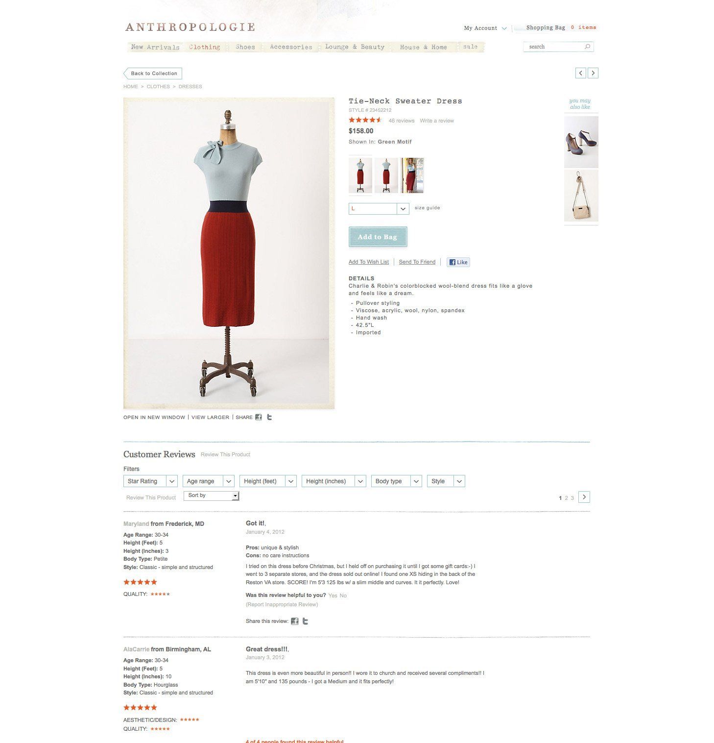Add the dress to bag
Viewport: 714px width, 743px height.
pyautogui.click(x=378, y=237)
